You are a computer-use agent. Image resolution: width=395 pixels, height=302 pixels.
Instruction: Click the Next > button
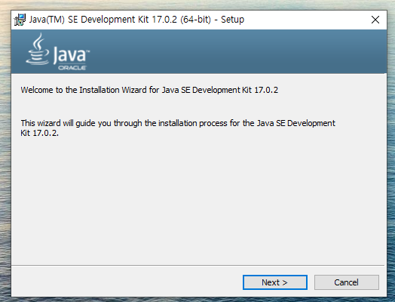275,282
